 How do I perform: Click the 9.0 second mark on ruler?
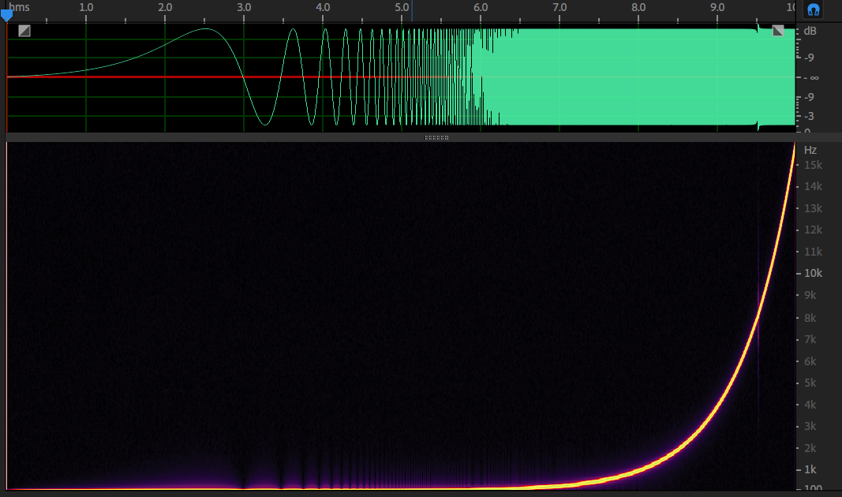[x=717, y=7]
